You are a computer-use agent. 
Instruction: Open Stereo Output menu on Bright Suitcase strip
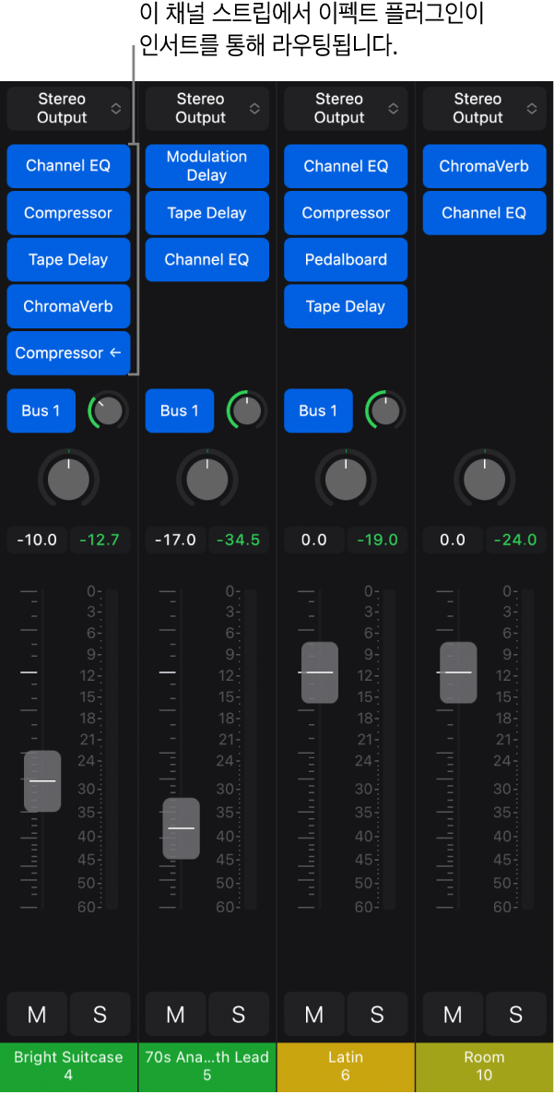click(68, 108)
